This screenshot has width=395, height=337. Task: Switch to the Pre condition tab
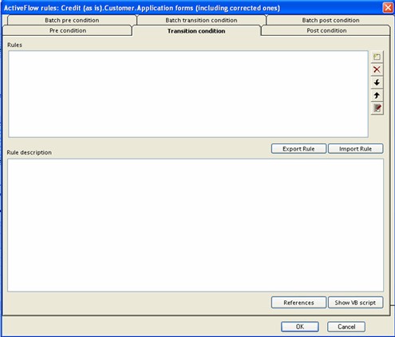[68, 30]
